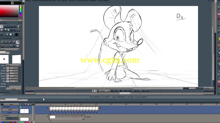Jump to last frame of the clip
This screenshot has height=123, width=220.
coord(130,91)
